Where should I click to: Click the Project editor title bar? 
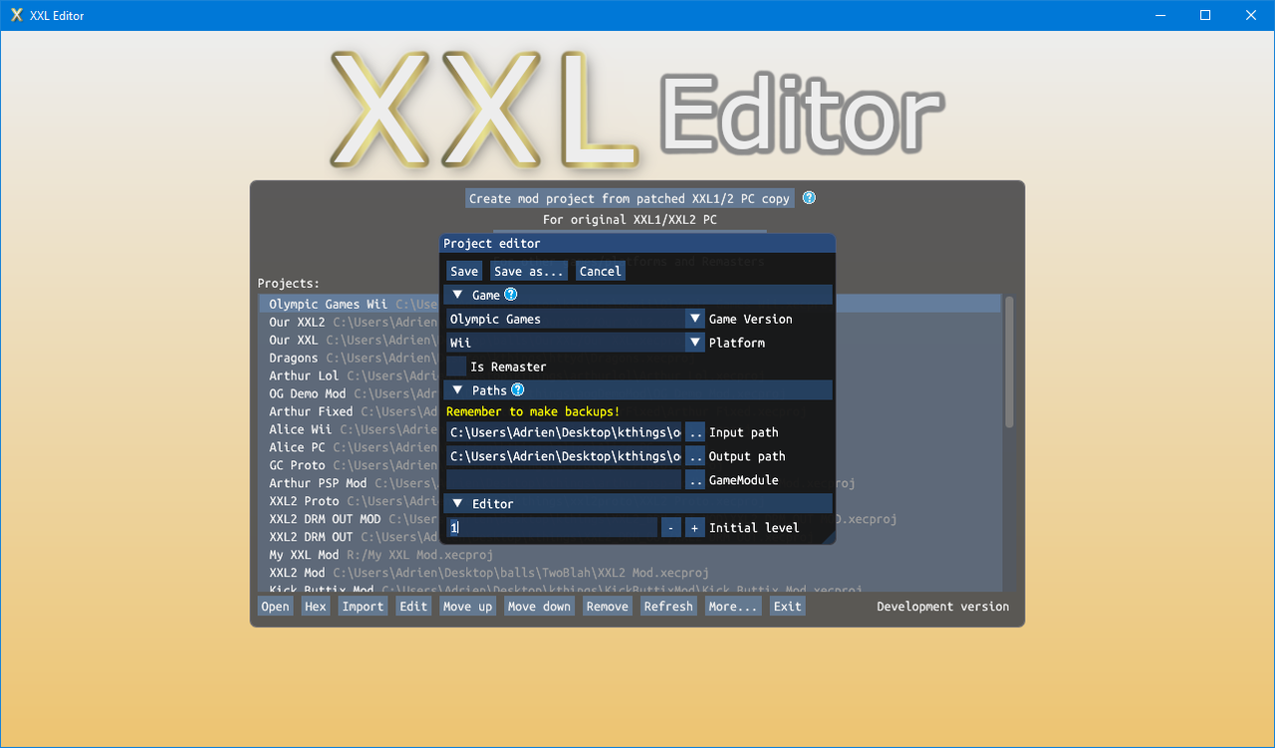pyautogui.click(x=637, y=243)
